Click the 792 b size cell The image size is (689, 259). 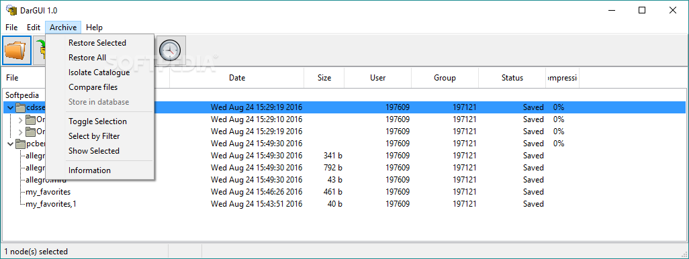332,168
